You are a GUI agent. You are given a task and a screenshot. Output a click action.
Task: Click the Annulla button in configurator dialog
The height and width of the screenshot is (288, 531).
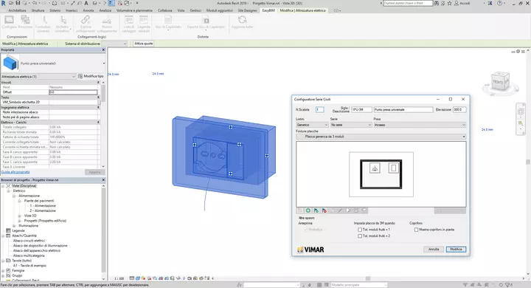434,250
